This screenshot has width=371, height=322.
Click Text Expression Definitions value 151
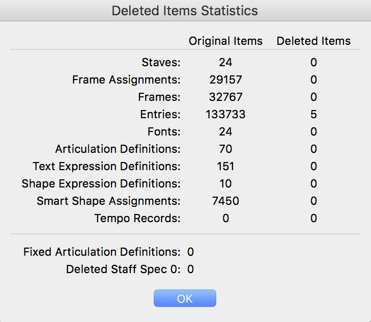tap(226, 166)
